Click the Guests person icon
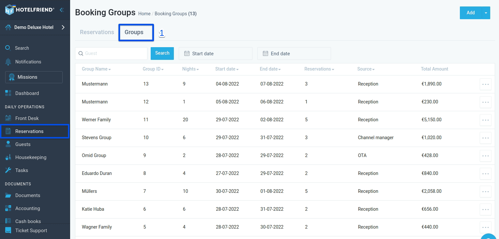 click(x=8, y=144)
